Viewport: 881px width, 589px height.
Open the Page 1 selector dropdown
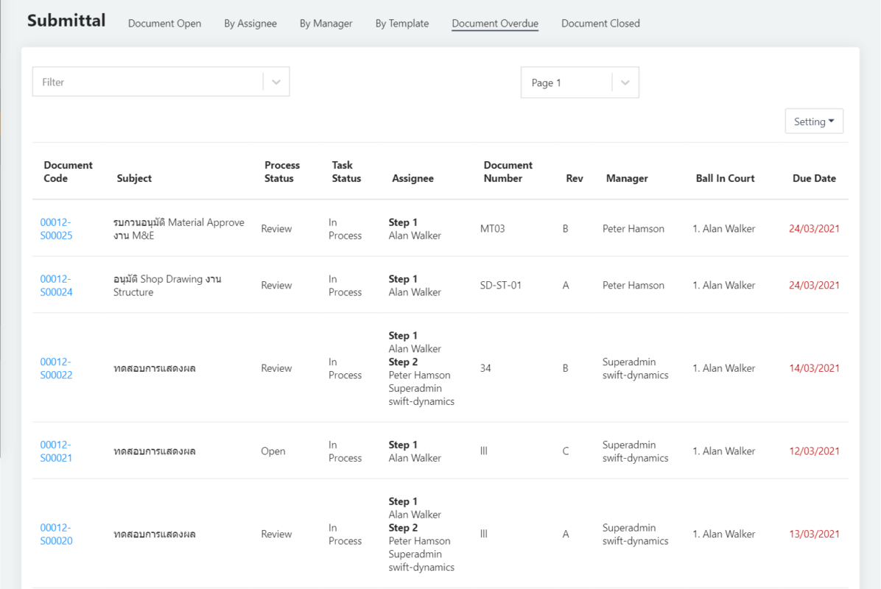625,82
